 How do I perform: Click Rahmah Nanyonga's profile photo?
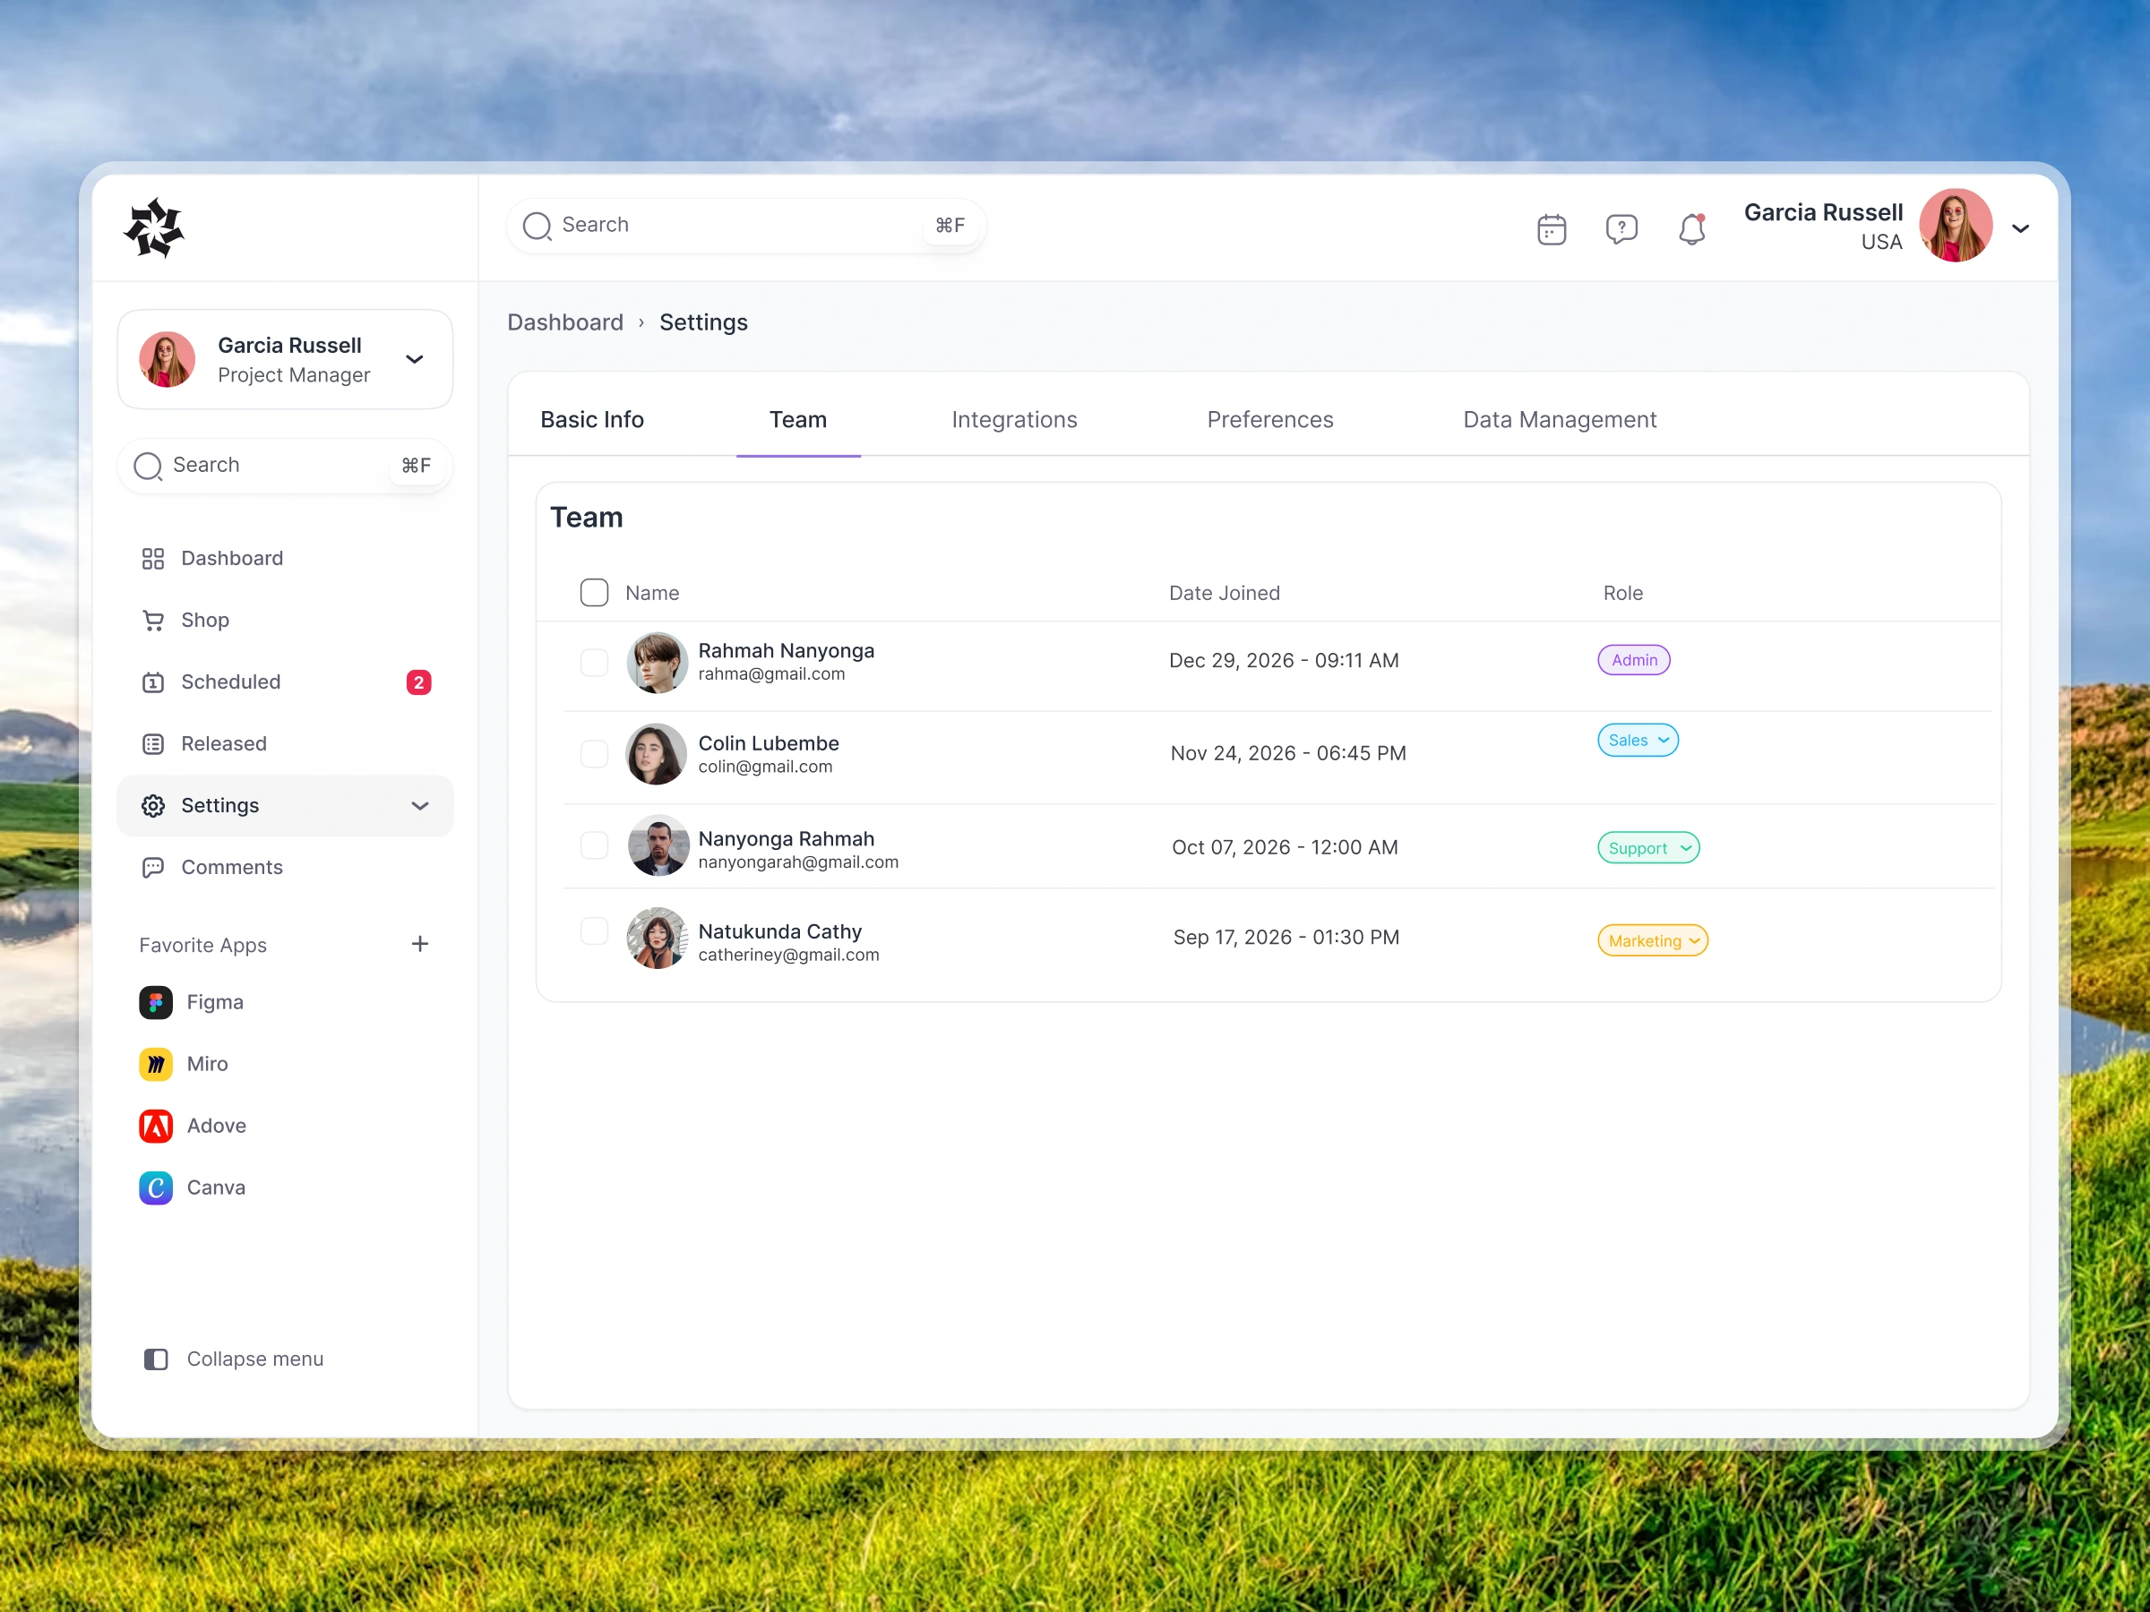click(657, 663)
